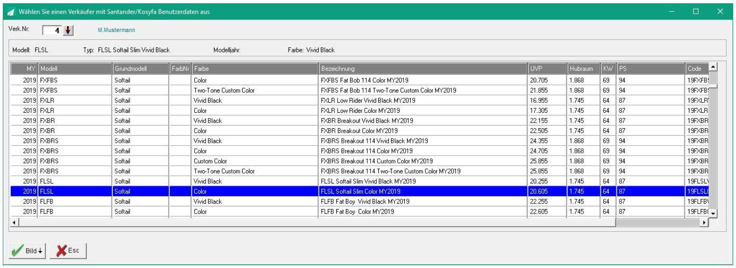This screenshot has width=736, height=268.
Task: Click code cell 19FXLR in the Low Rider Color row
Action: coord(698,110)
